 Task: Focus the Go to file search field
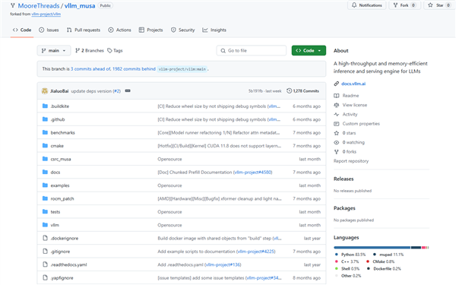[252, 51]
